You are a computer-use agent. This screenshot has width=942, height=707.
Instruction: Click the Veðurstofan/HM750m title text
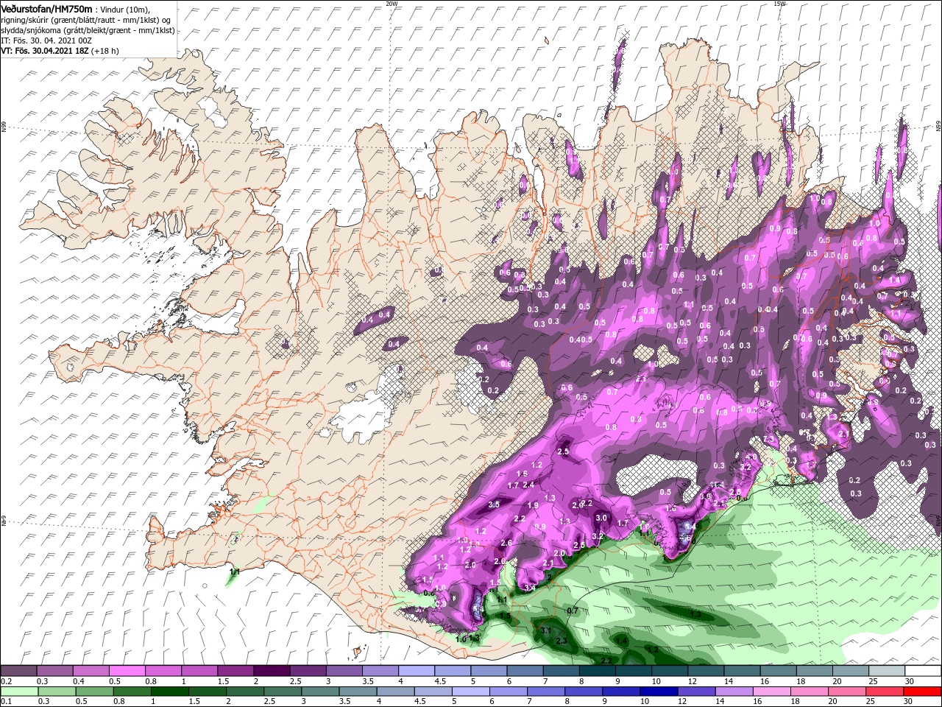pyautogui.click(x=47, y=8)
